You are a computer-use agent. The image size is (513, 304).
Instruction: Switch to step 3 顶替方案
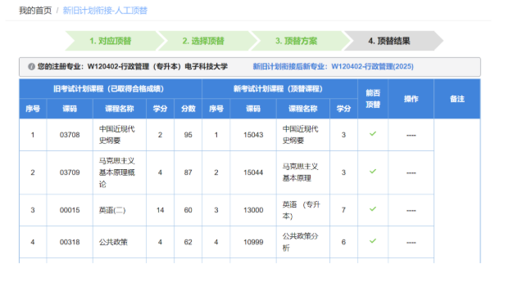(x=297, y=41)
